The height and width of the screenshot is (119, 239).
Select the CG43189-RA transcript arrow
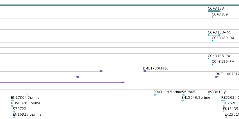(x=213, y=41)
